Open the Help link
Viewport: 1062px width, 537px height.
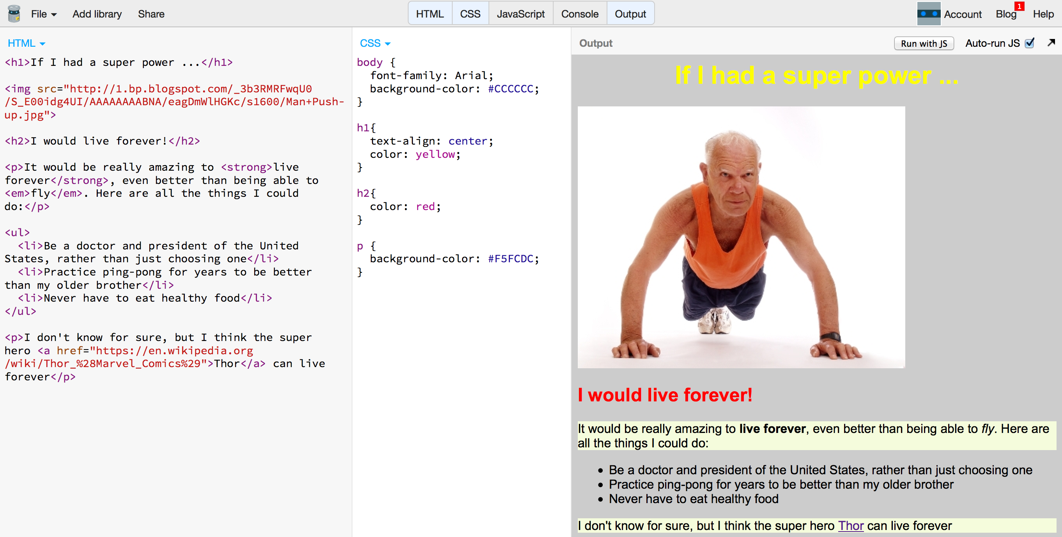tap(1043, 14)
